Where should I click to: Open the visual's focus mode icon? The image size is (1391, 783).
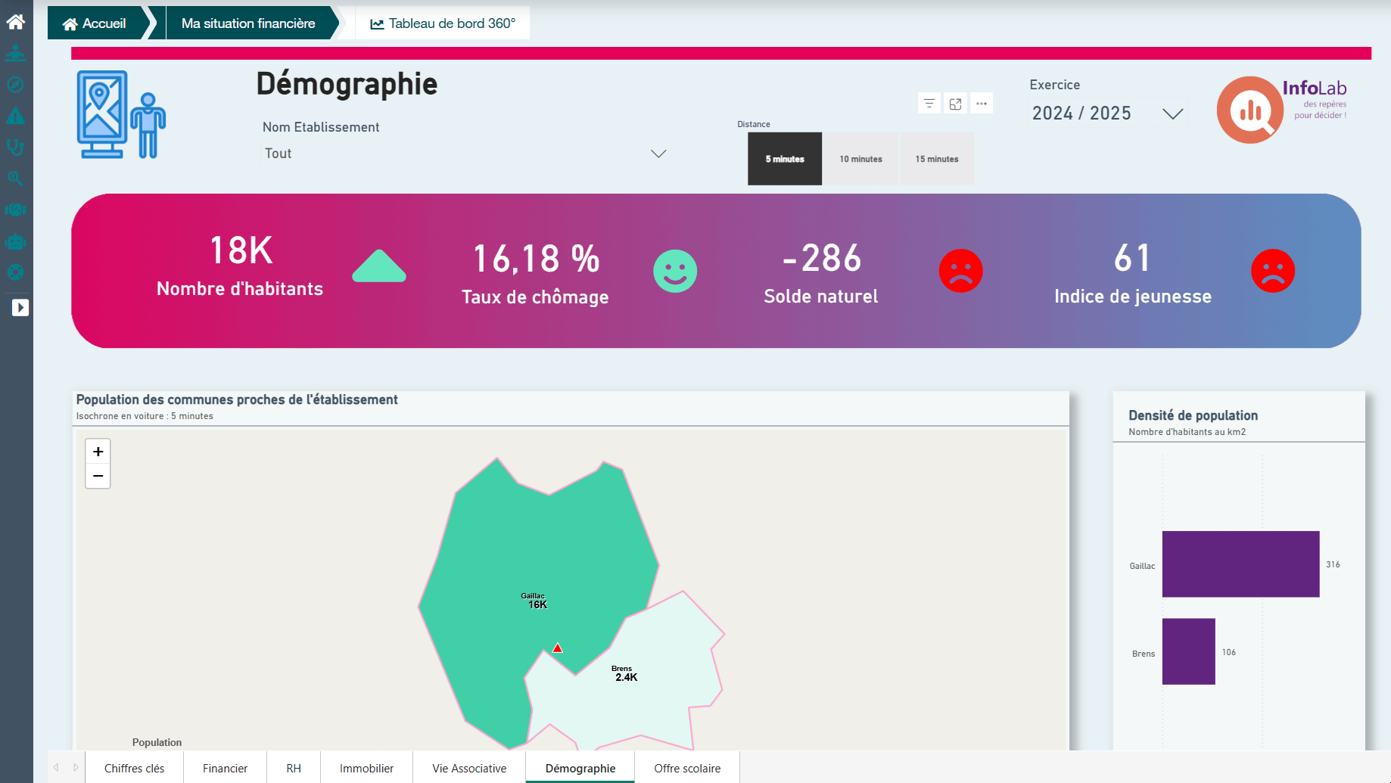tap(955, 104)
